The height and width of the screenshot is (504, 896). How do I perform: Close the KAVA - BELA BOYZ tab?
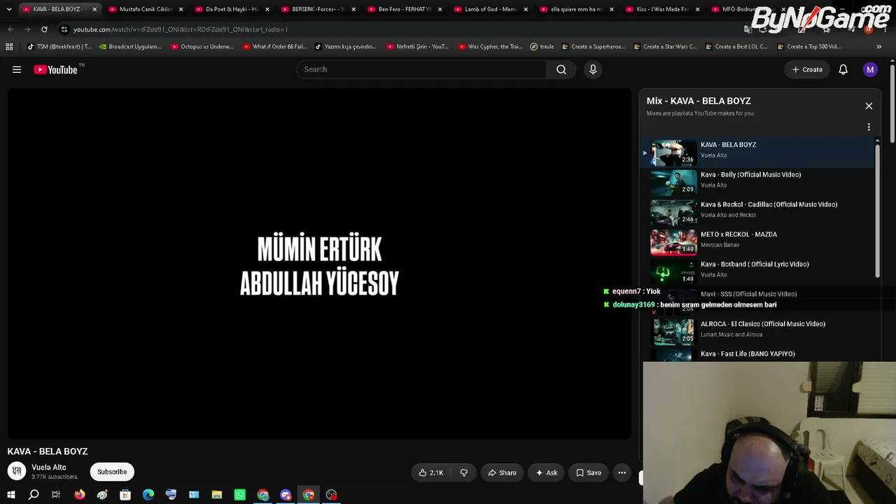[x=94, y=9]
